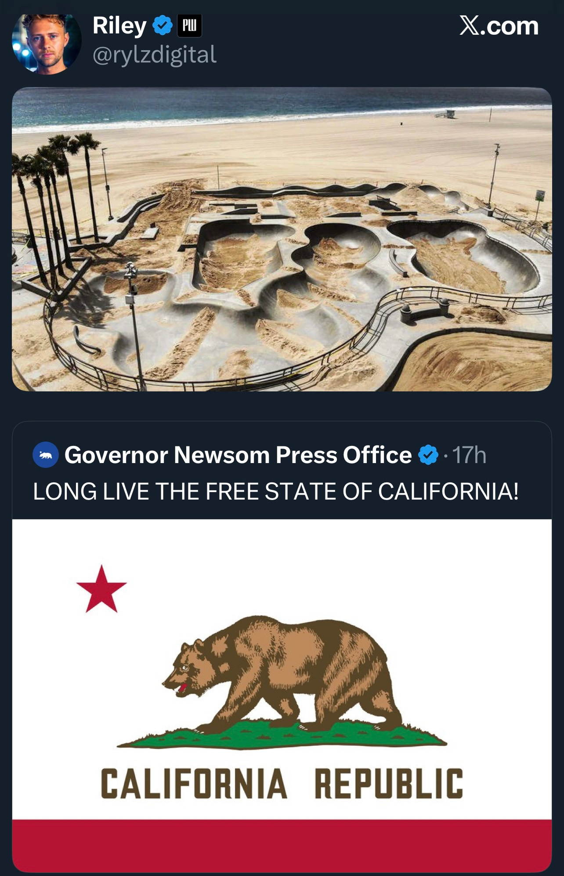Open the California Republic flag image
Screen dimensions: 564x876
282,696
